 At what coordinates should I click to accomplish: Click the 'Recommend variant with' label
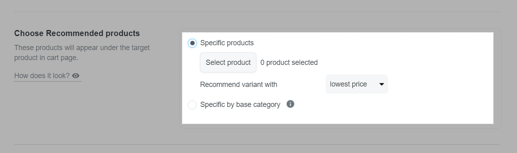[x=238, y=85]
